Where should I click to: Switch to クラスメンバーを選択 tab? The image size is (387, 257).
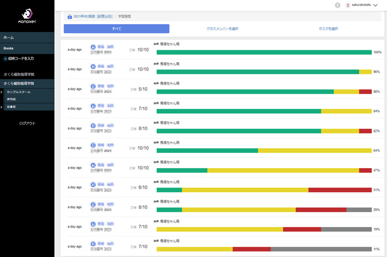(x=222, y=29)
